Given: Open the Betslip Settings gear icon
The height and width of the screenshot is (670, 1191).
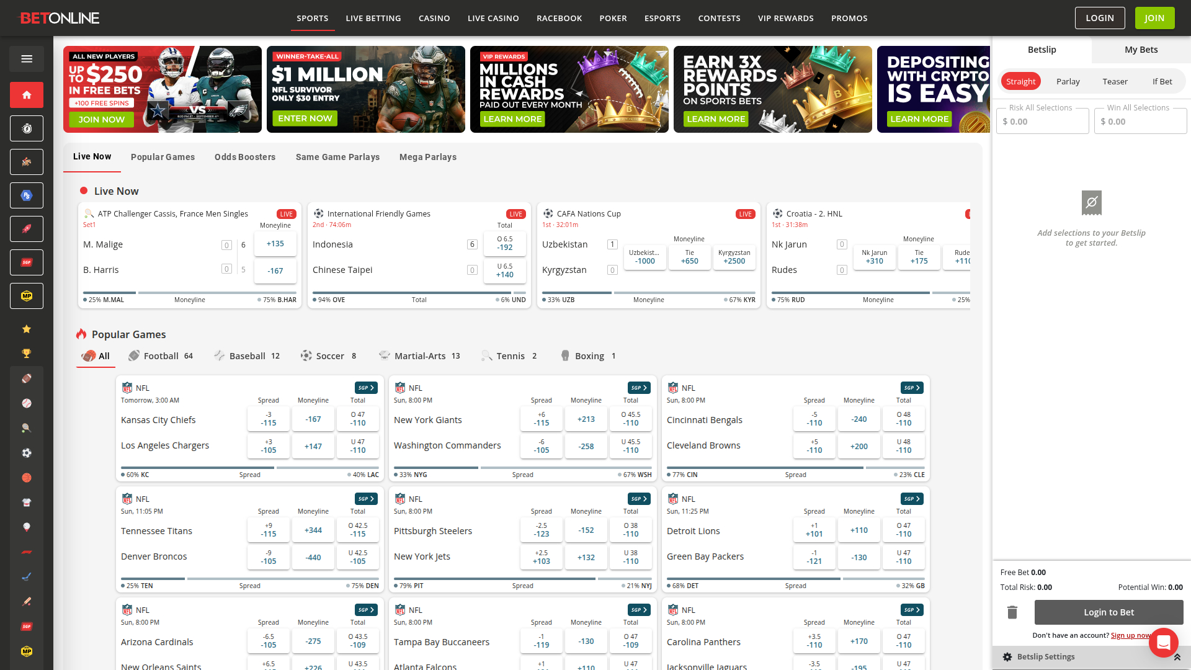Looking at the screenshot, I should pyautogui.click(x=1006, y=656).
